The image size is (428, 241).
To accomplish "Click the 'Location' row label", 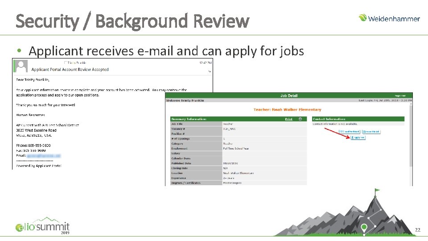I will click(177, 173).
